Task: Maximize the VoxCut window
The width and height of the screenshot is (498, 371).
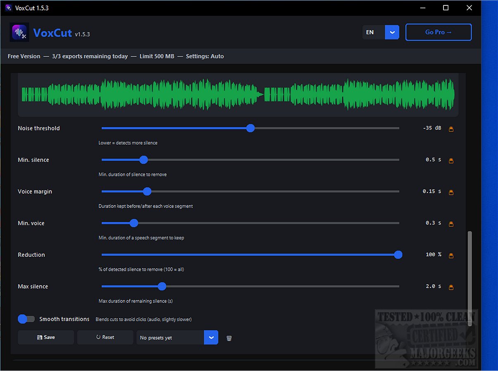Action: (446, 8)
